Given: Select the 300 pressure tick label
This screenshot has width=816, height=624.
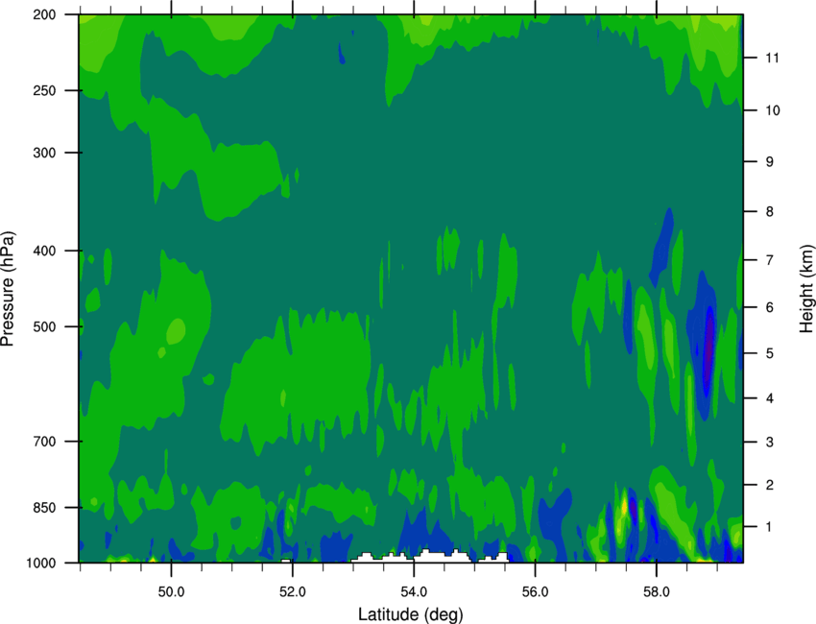Looking at the screenshot, I should pyautogui.click(x=44, y=153).
